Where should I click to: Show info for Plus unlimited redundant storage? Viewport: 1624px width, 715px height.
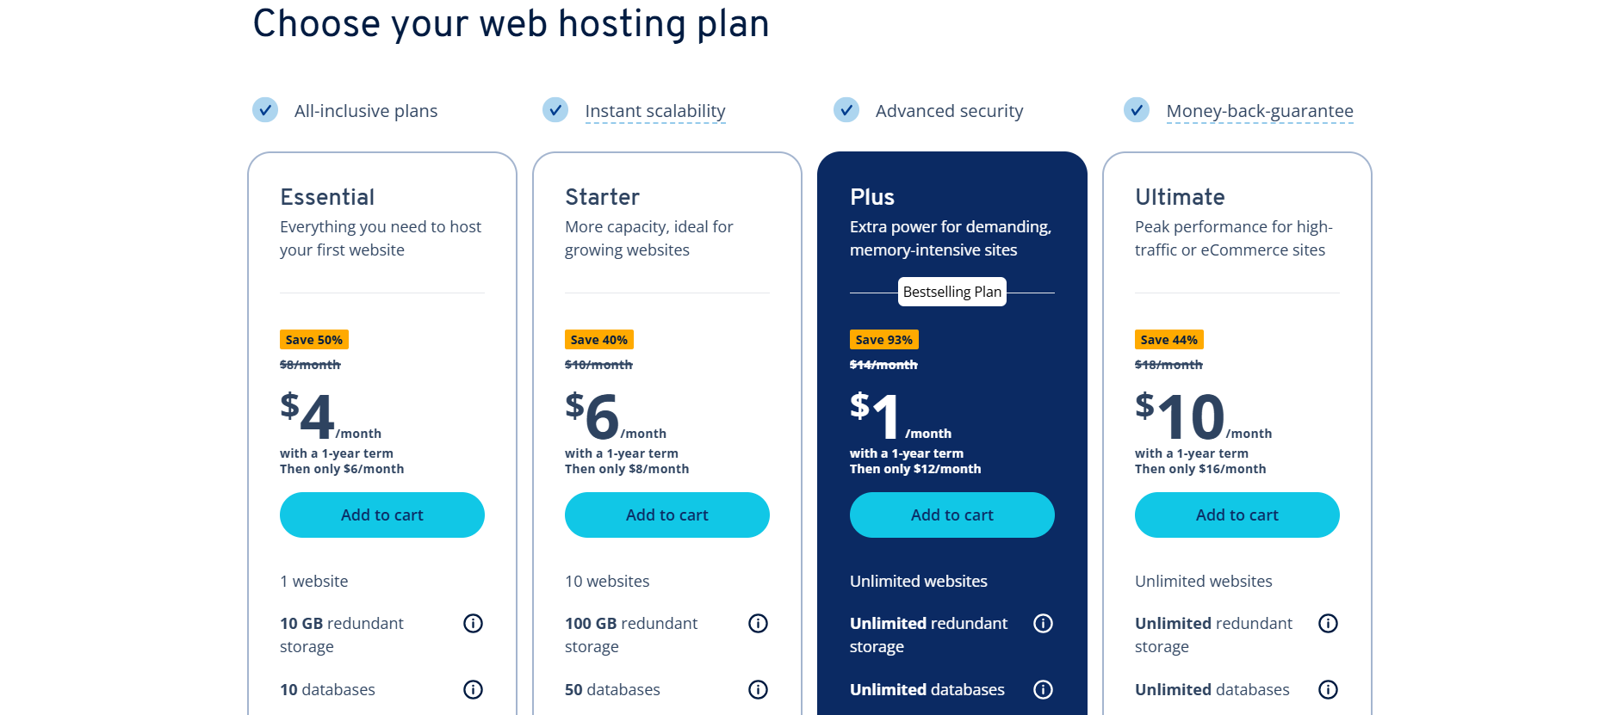coord(1043,623)
